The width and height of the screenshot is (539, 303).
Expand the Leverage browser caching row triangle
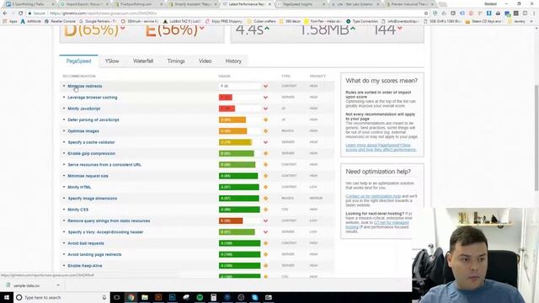click(x=64, y=98)
